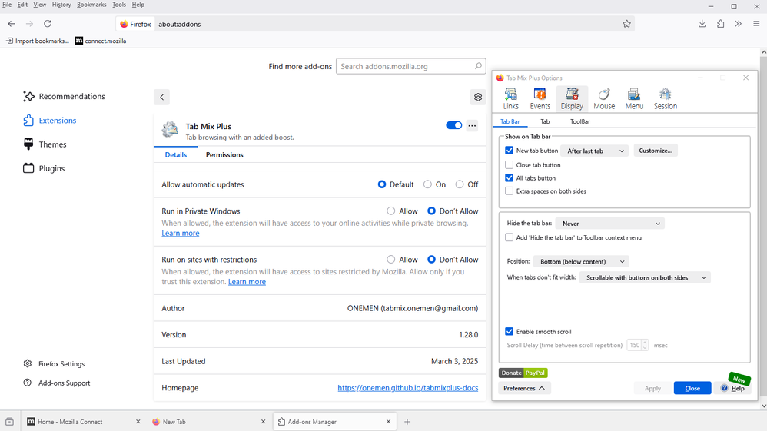Click the Customize... button
This screenshot has height=431, width=767.
(x=656, y=151)
